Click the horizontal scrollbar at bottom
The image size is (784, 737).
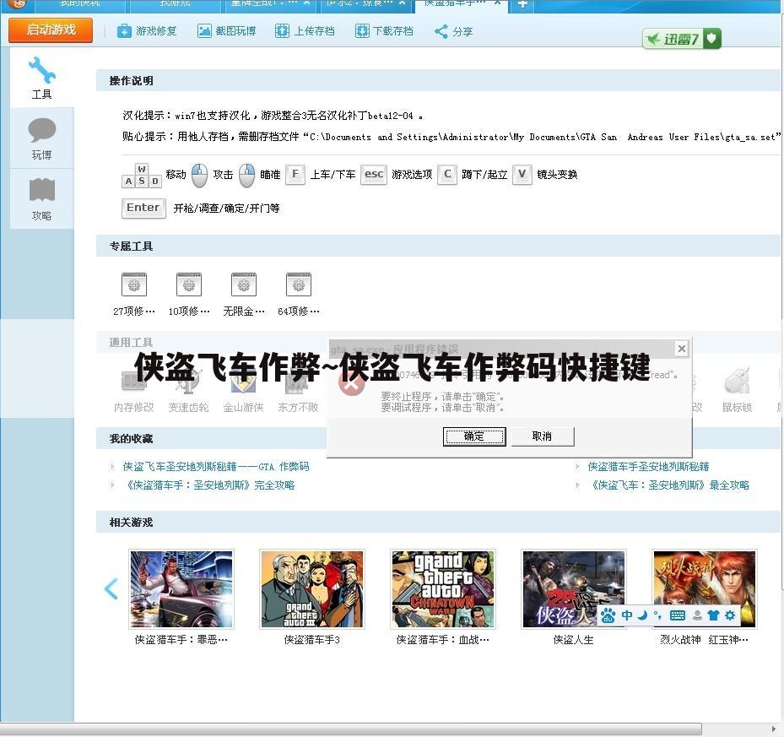pyautogui.click(x=350, y=729)
